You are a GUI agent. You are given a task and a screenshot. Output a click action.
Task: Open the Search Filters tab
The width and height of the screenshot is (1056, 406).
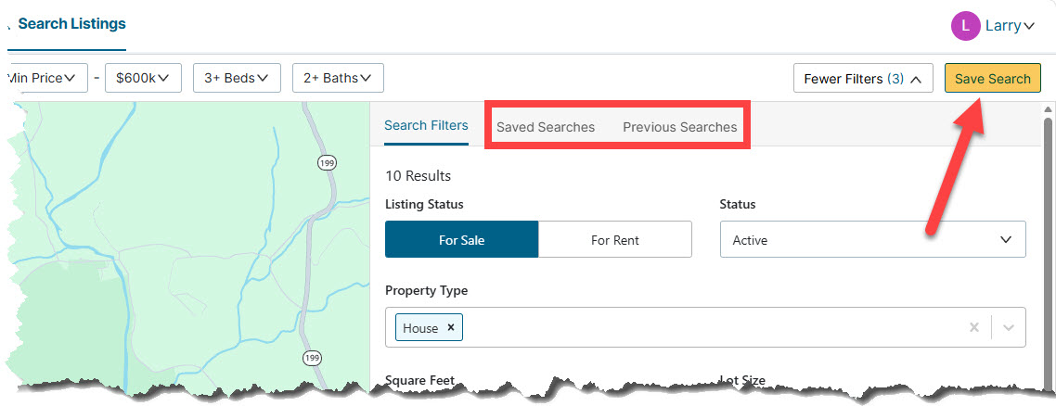[x=426, y=126]
